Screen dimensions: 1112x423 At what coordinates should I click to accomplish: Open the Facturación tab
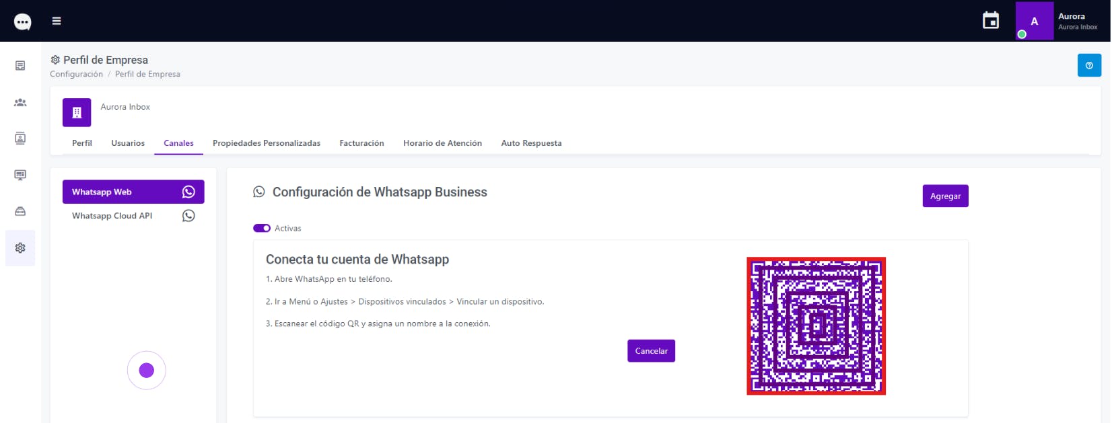tap(361, 143)
